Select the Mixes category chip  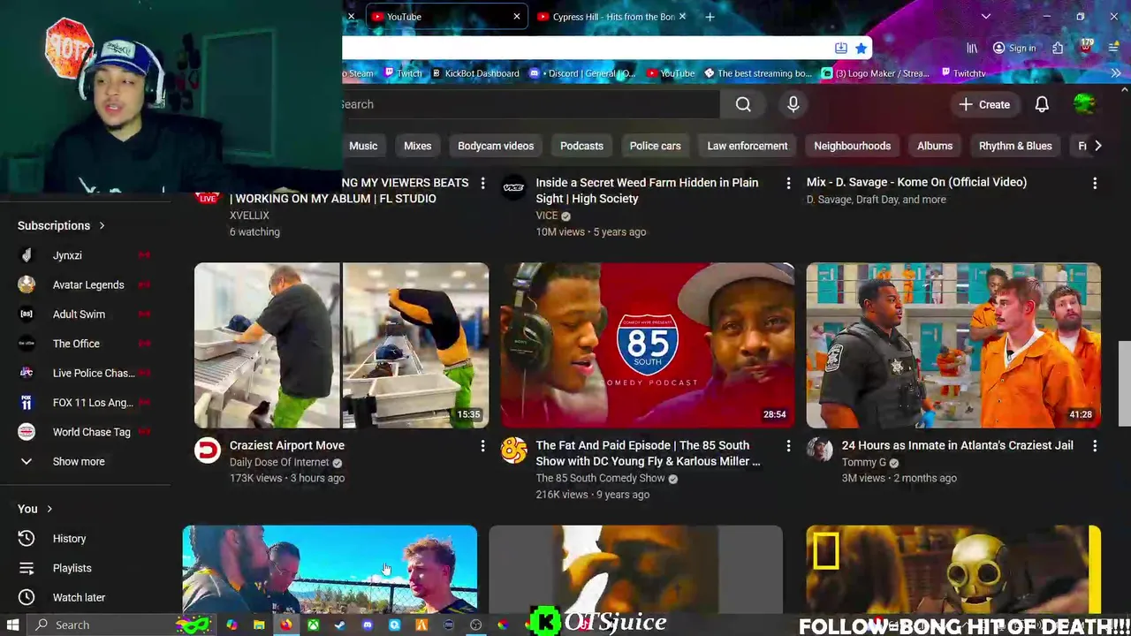click(418, 146)
